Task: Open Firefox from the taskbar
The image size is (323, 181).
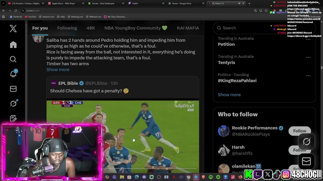Action: coord(240,177)
